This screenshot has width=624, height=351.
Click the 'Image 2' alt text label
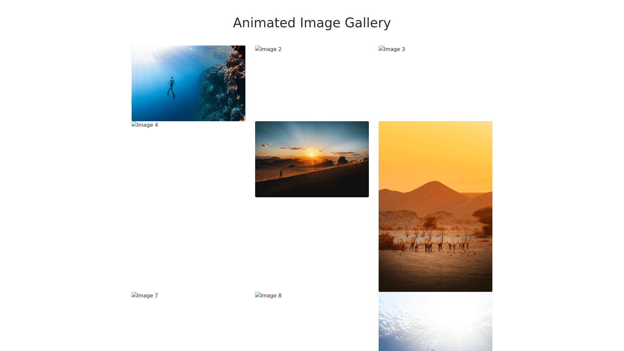click(271, 49)
